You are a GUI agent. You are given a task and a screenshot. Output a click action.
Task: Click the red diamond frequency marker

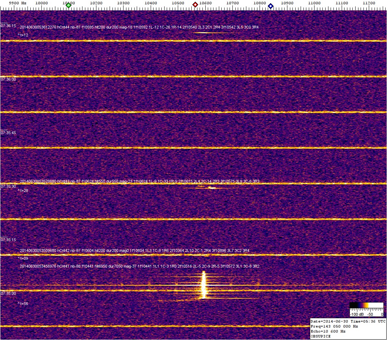tap(195, 5)
